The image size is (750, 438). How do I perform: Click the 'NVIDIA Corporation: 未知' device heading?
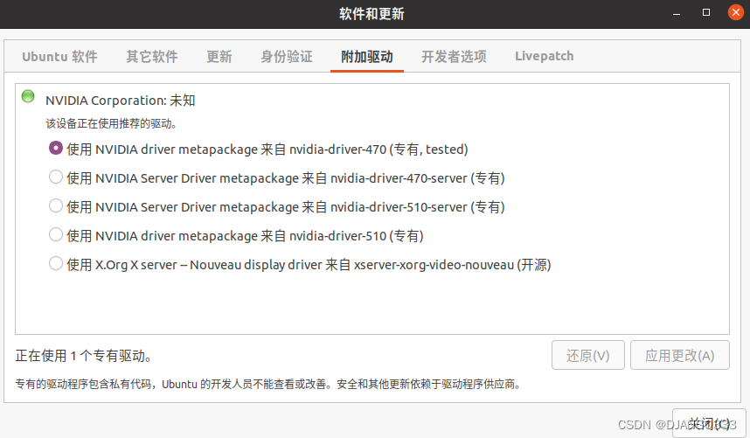120,101
